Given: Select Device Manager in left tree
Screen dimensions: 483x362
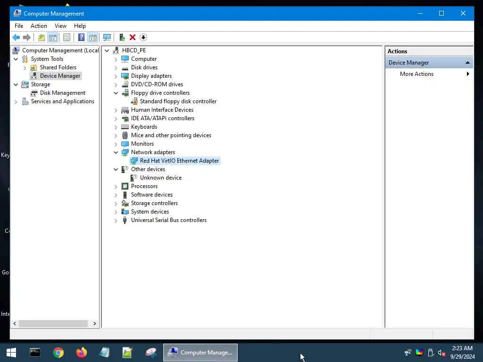Looking at the screenshot, I should (x=60, y=76).
